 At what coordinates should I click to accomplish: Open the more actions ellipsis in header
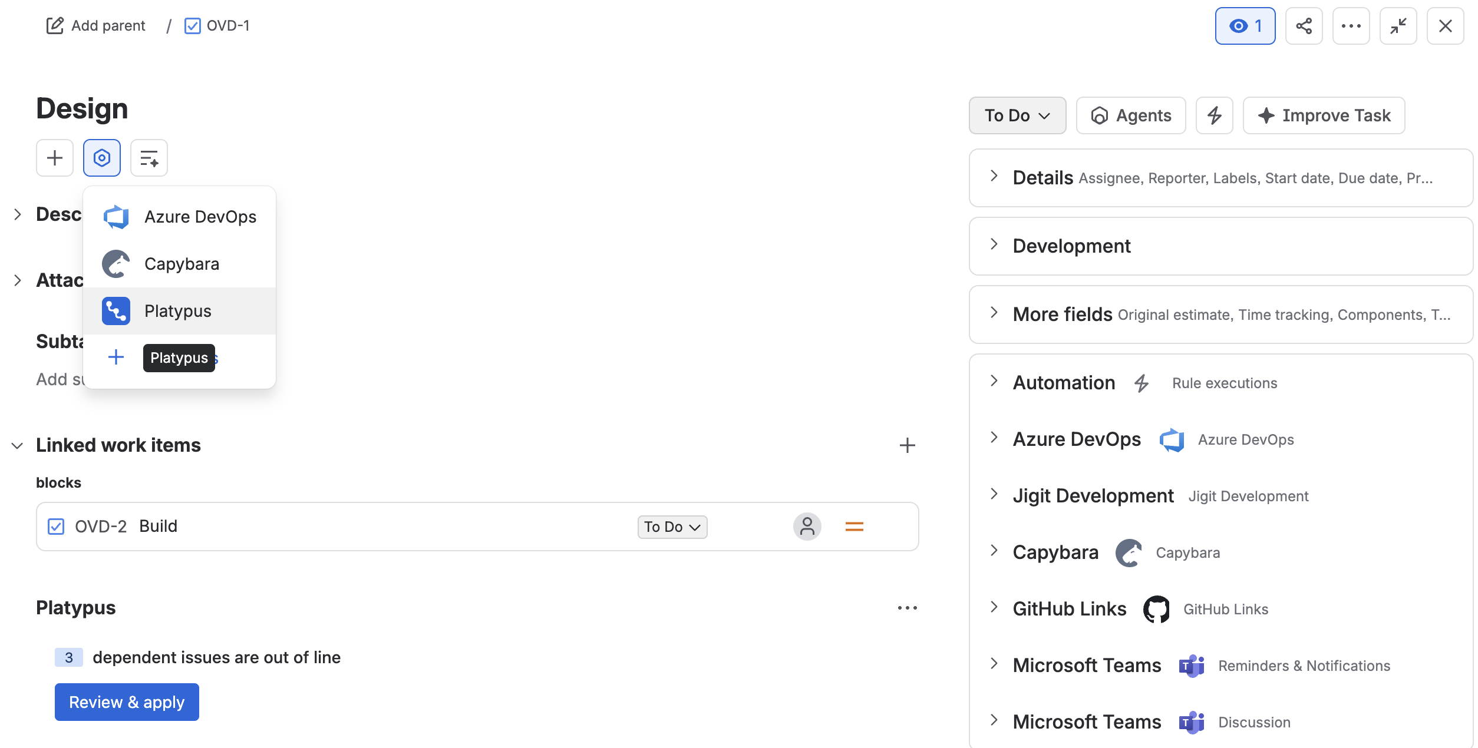click(1351, 26)
